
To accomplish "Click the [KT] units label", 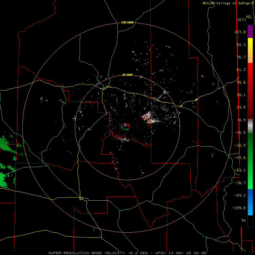I will (242, 20).
